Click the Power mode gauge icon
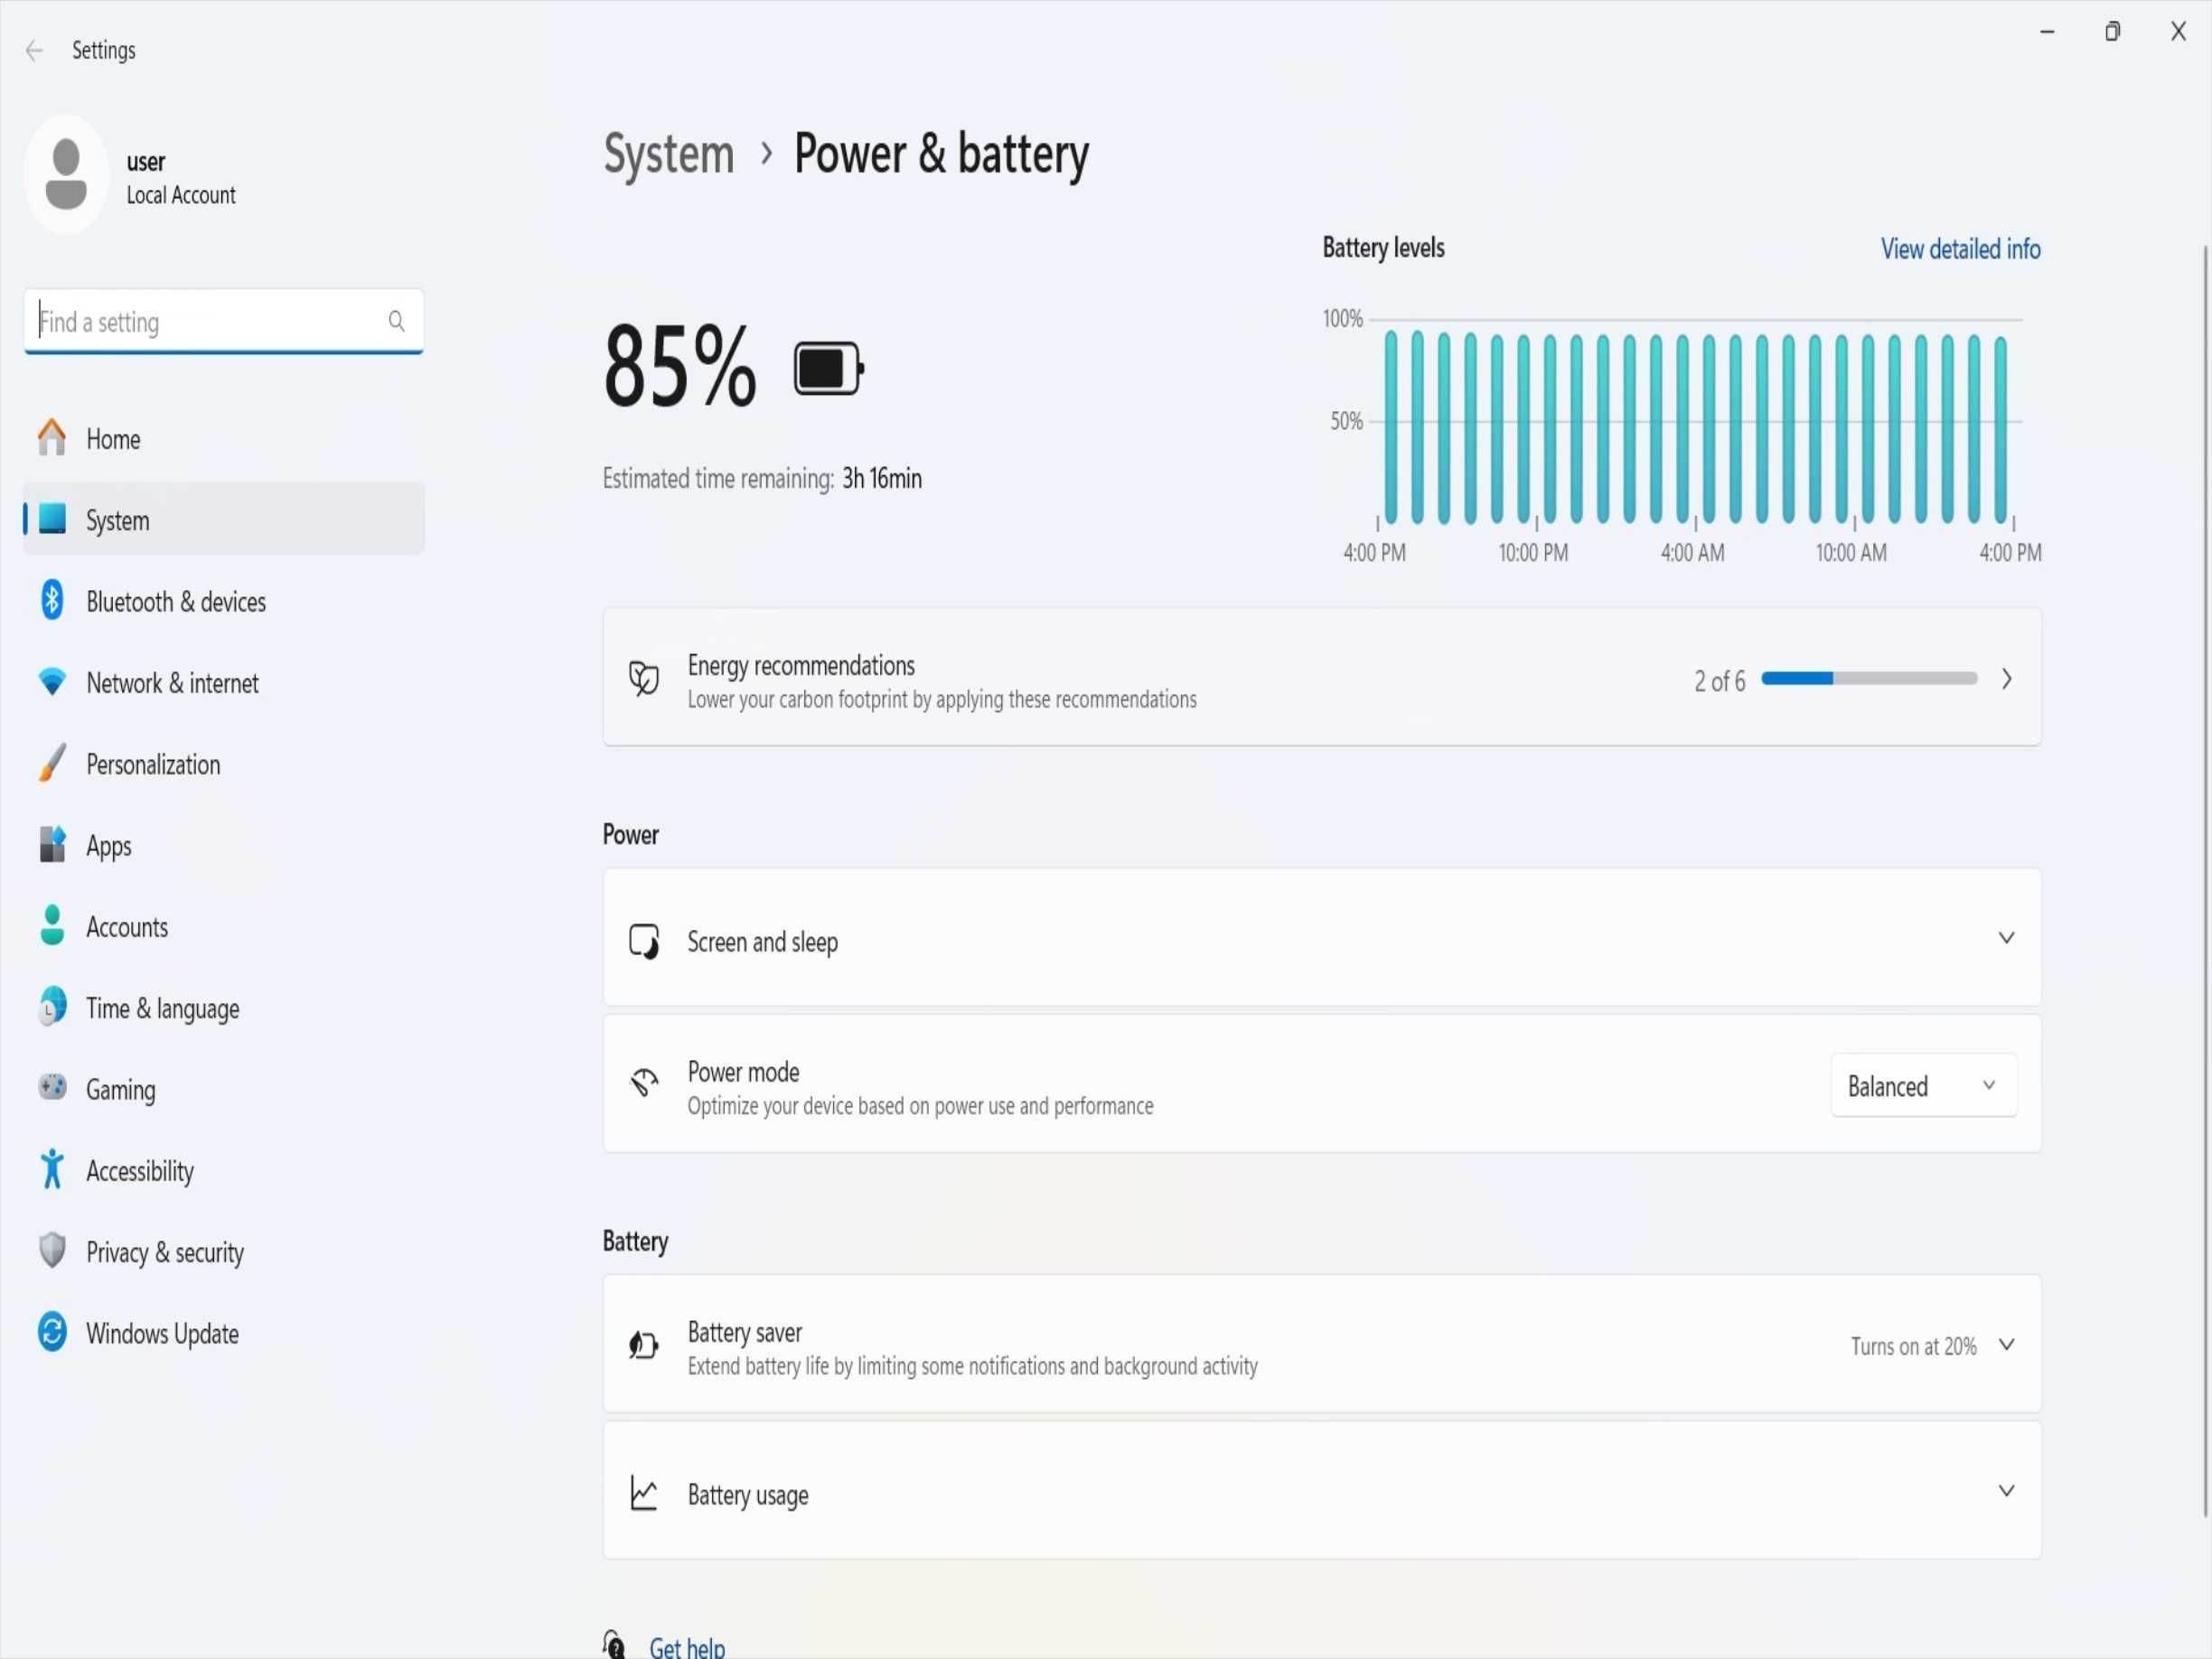Image resolution: width=2212 pixels, height=1659 pixels. click(x=644, y=1083)
